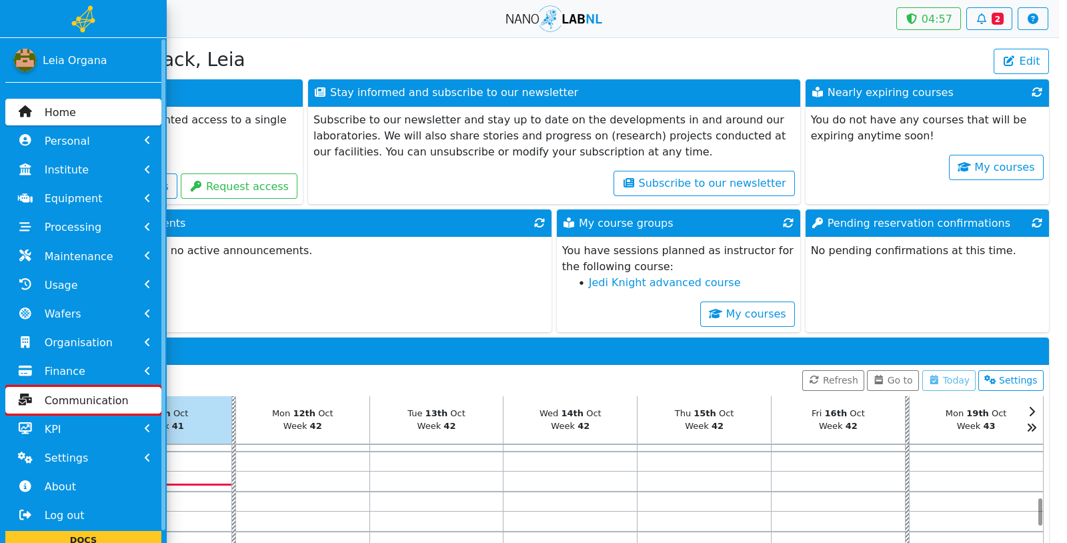Screen dimensions: 1067x543
Task: Select the Wed 14th Oct column header
Action: tap(570, 420)
